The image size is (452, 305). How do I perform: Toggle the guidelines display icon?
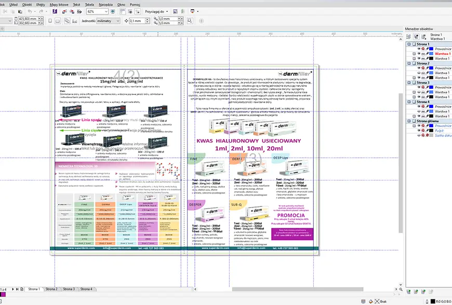138,11
